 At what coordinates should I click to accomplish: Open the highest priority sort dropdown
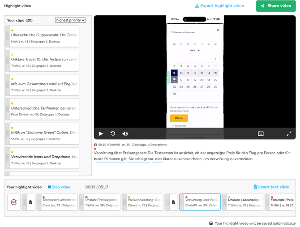tap(70, 20)
